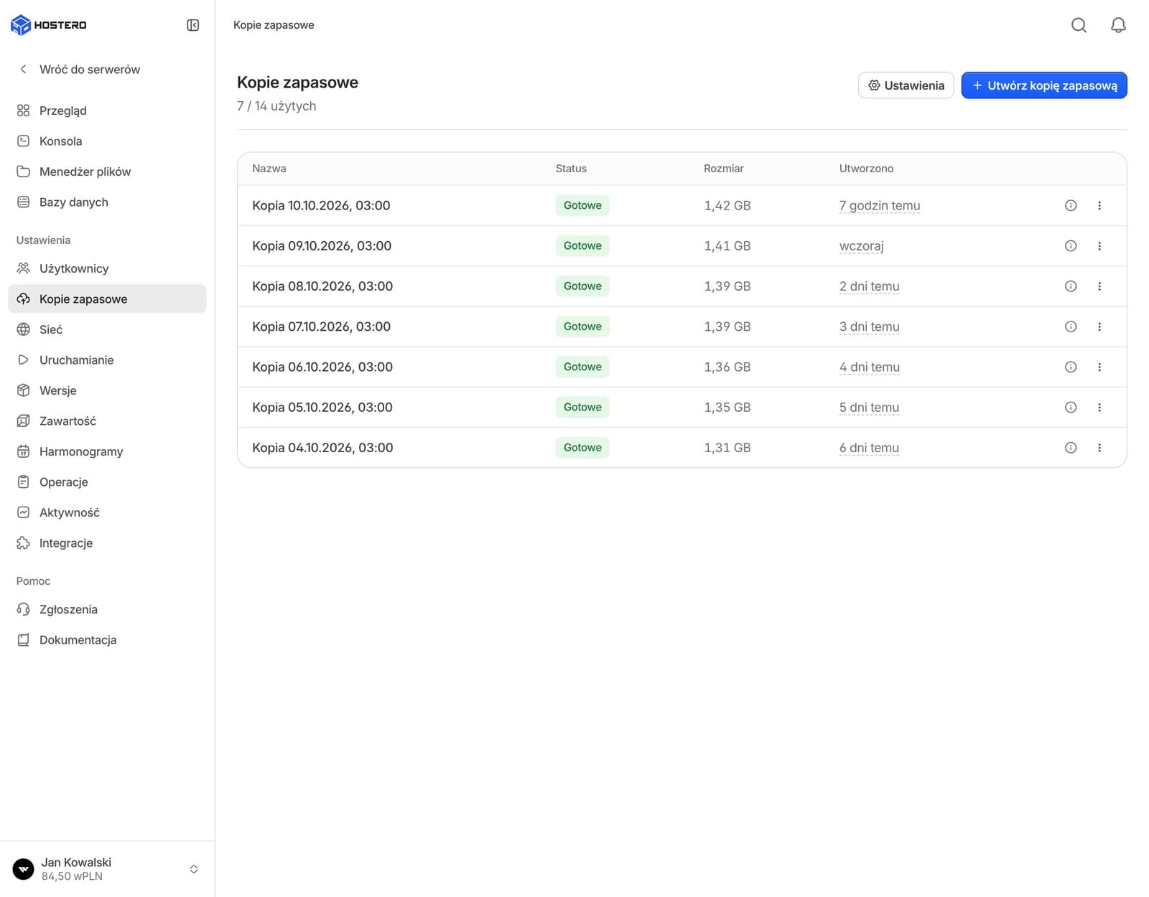Screen dimensions: 1149x897
Task: Open Zawartość page
Action: point(107,421)
